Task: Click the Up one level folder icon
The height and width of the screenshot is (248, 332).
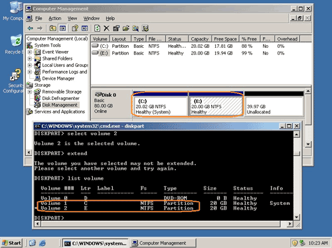Action: (x=52, y=29)
